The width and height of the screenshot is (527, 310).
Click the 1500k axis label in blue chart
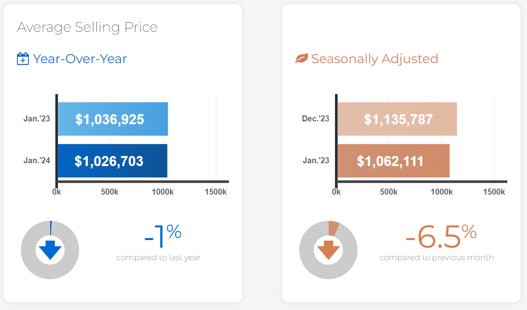coord(216,192)
